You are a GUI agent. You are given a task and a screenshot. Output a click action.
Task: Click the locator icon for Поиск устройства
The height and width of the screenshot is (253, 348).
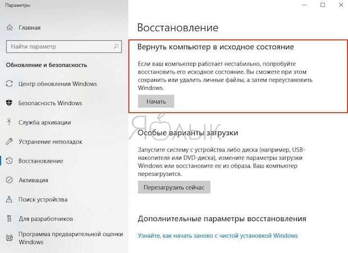click(x=9, y=199)
